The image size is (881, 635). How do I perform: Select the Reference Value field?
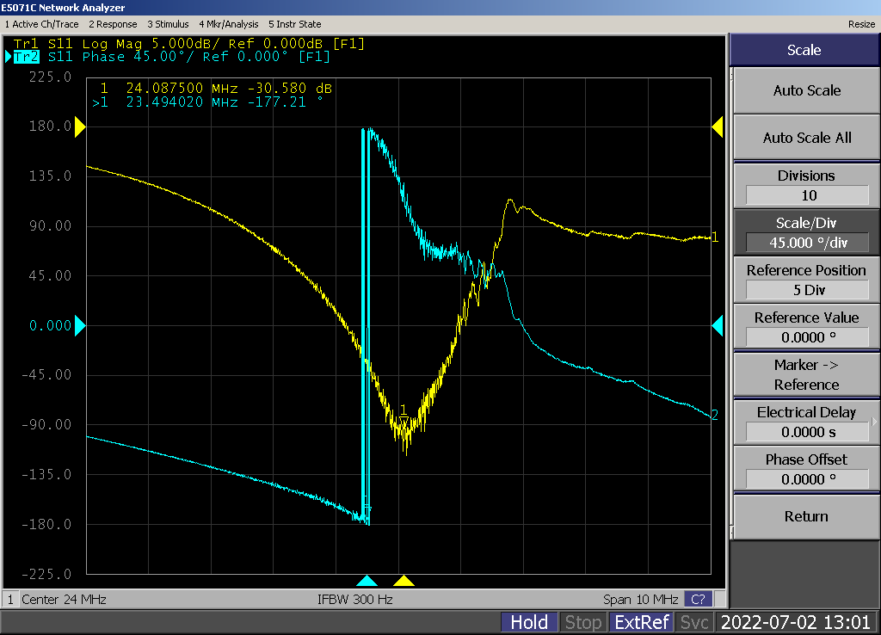(x=805, y=337)
